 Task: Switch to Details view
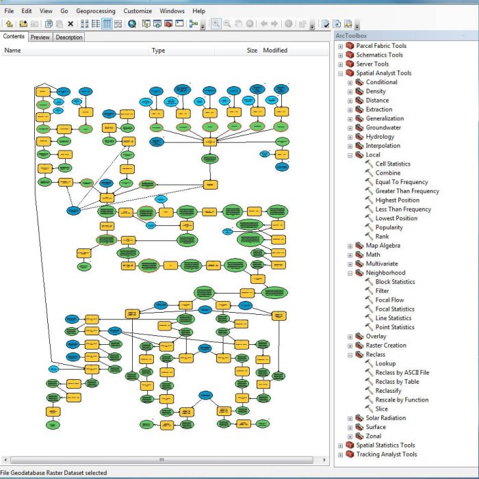coord(107,23)
